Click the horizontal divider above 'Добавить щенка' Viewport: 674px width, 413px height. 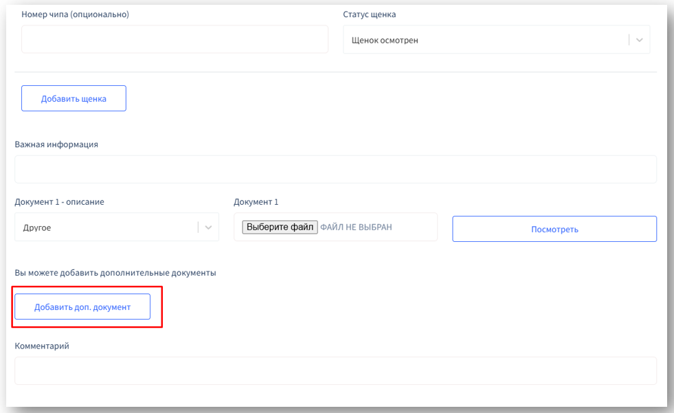click(x=335, y=71)
